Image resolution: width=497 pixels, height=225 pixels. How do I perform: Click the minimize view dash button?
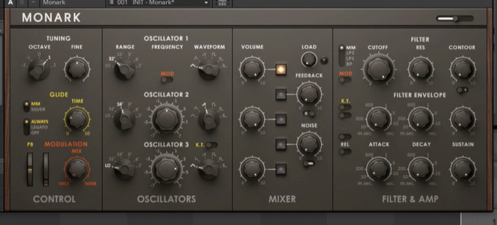[34, 3]
